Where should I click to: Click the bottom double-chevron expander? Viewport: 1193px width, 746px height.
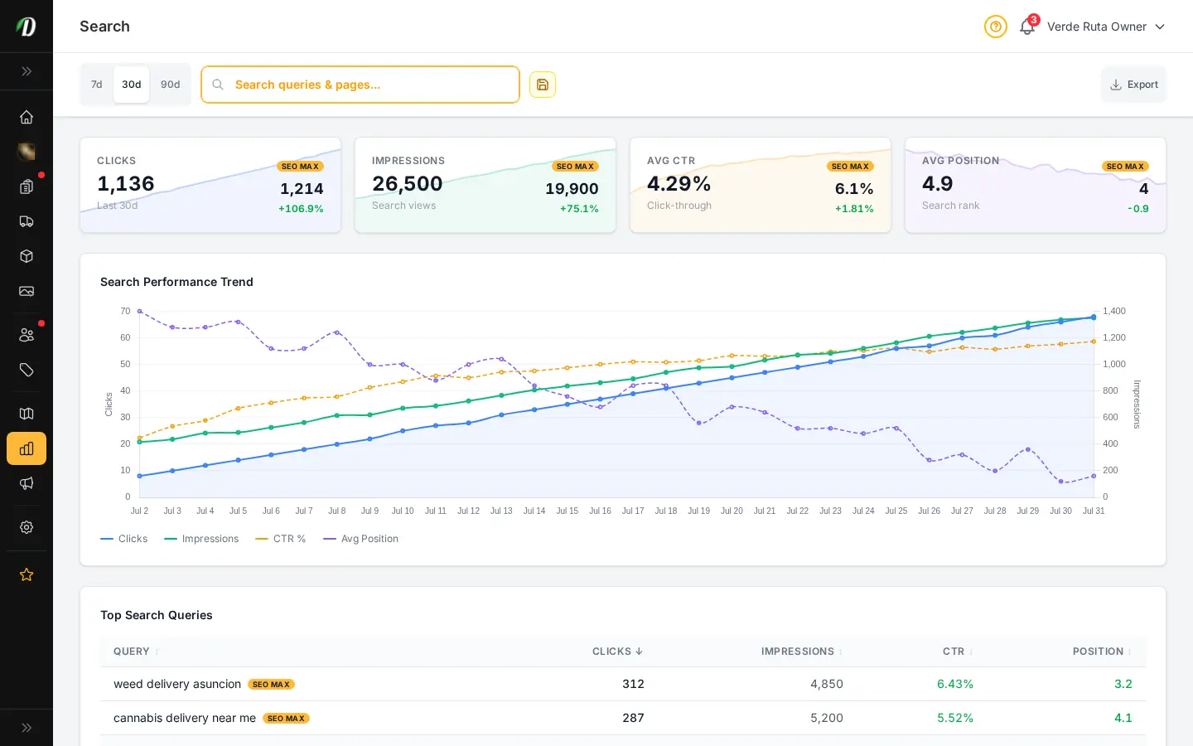27,728
